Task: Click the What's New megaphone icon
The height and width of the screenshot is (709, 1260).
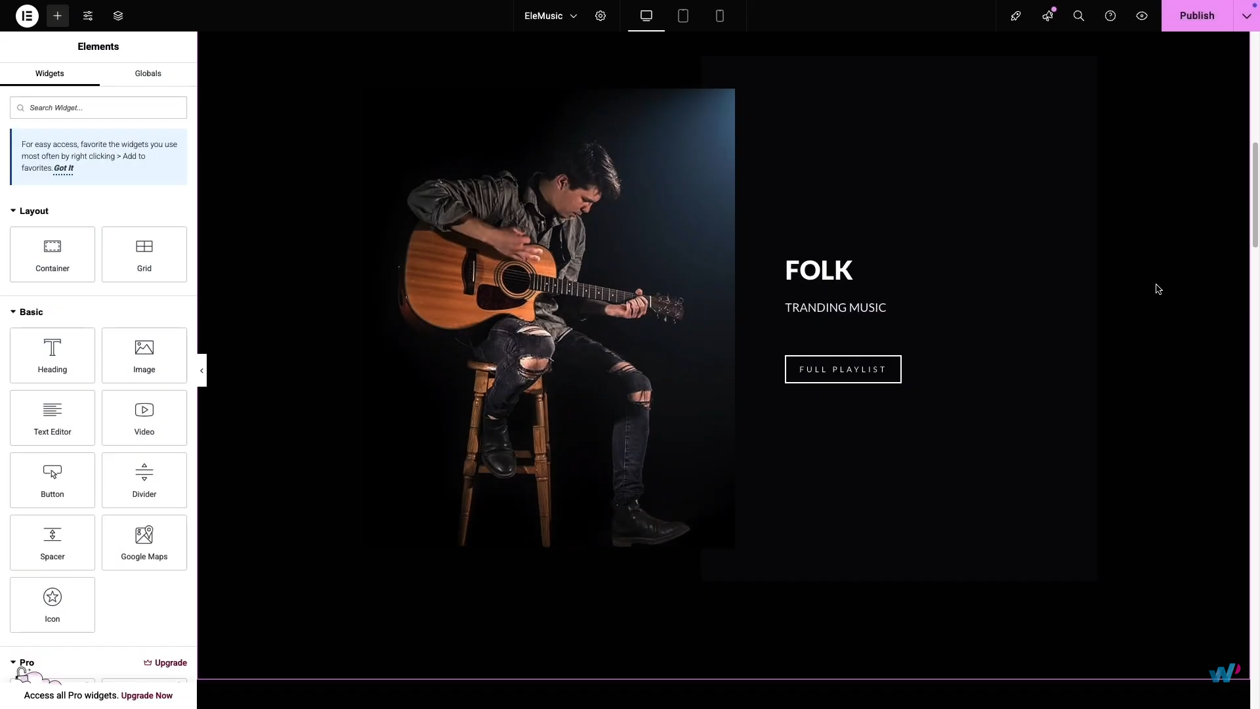Action: tap(1047, 16)
